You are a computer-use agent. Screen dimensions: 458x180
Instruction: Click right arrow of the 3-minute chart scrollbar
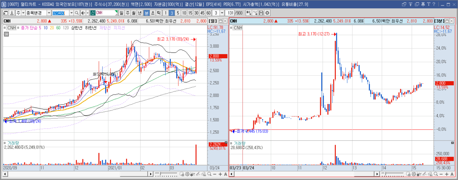pyautogui.click(x=377, y=174)
